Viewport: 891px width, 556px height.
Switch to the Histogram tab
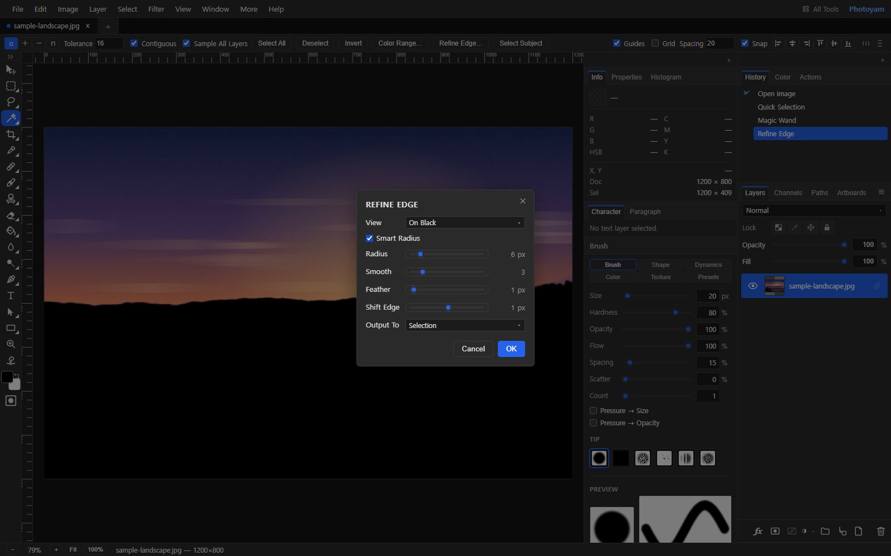(x=666, y=77)
